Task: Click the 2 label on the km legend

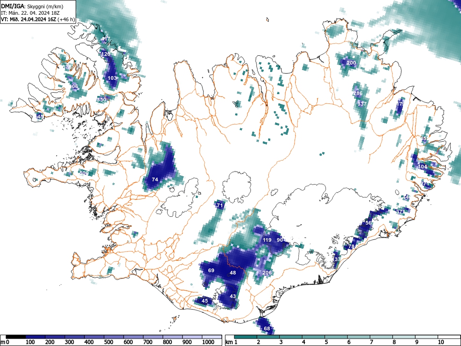Action: (259, 342)
